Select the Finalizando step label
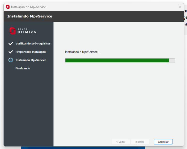Screen dimensions: 187x149 [23, 68]
